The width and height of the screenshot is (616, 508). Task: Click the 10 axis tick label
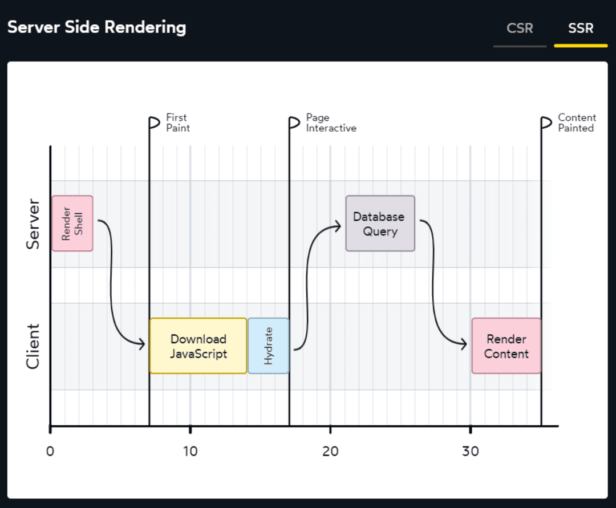pyautogui.click(x=190, y=452)
